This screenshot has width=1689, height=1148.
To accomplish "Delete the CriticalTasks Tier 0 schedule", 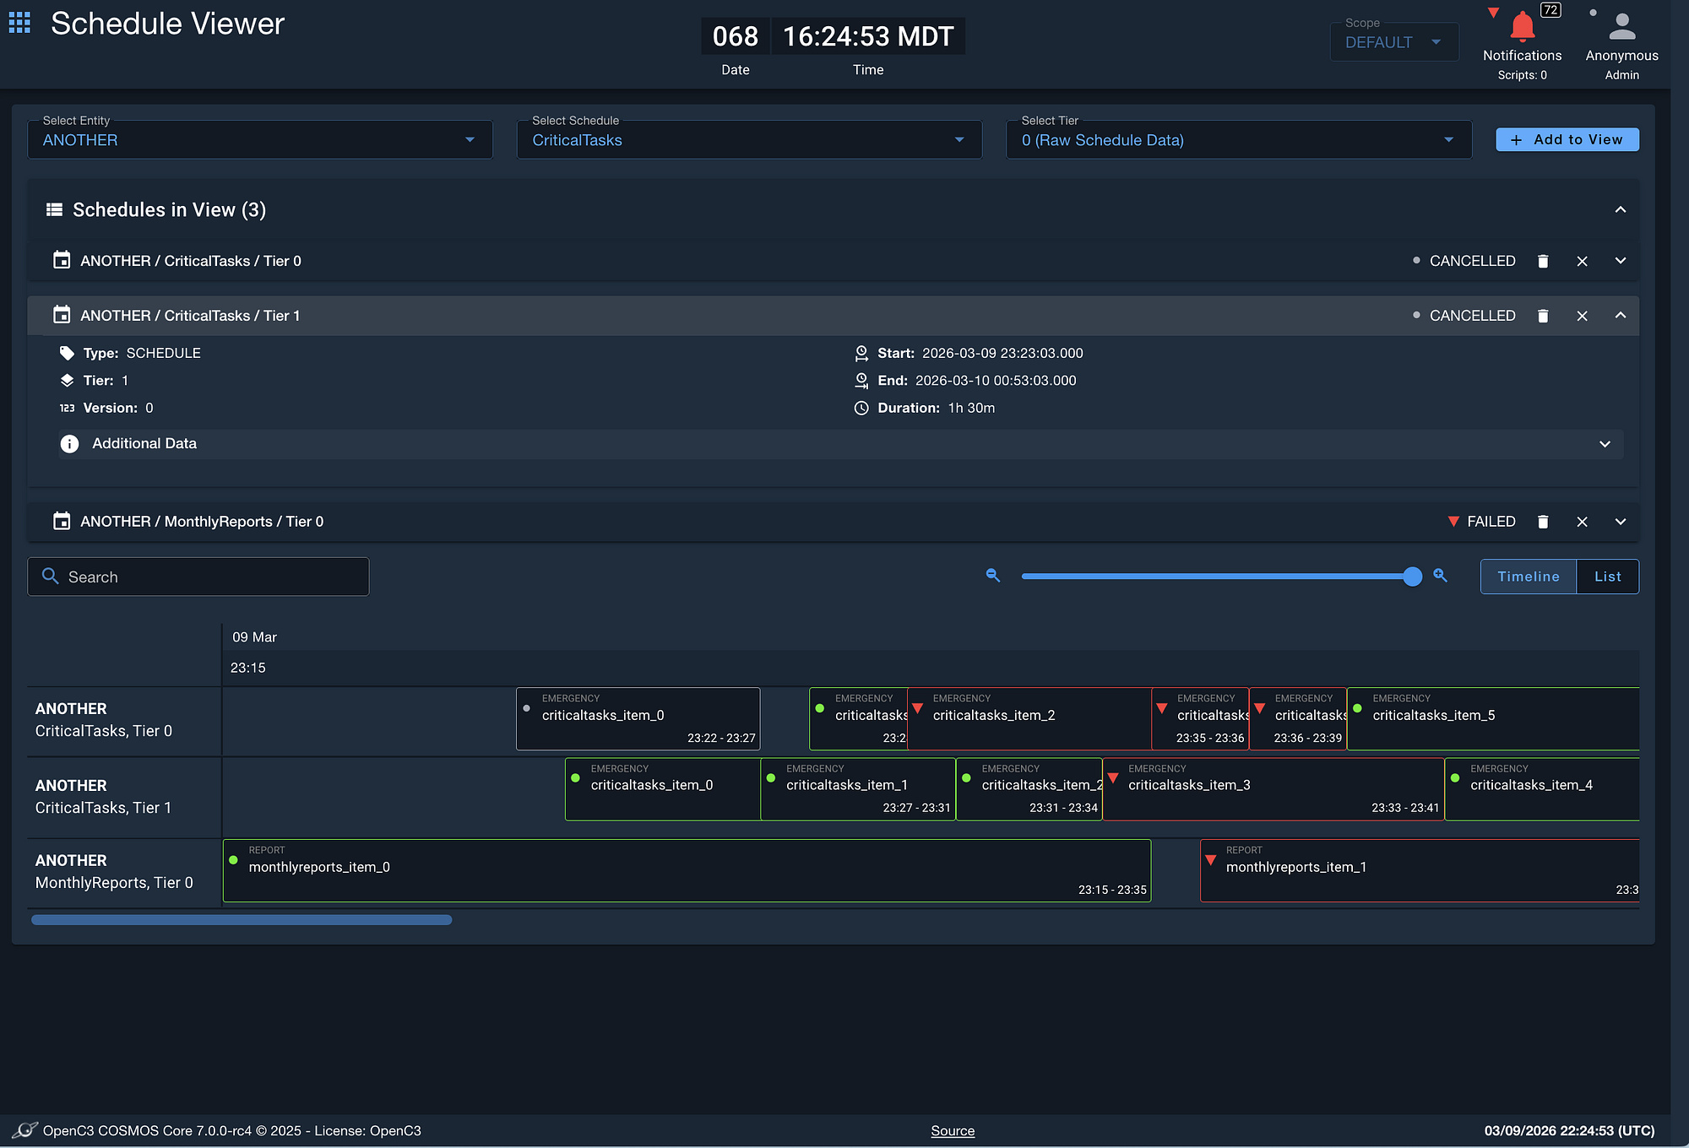I will [1543, 262].
